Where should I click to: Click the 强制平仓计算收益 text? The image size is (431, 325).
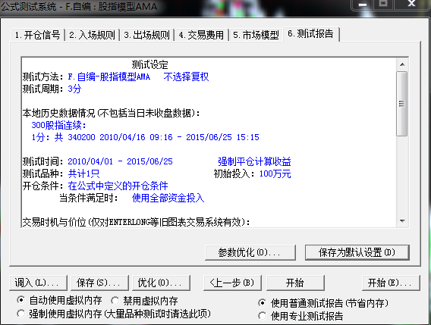[254, 161]
